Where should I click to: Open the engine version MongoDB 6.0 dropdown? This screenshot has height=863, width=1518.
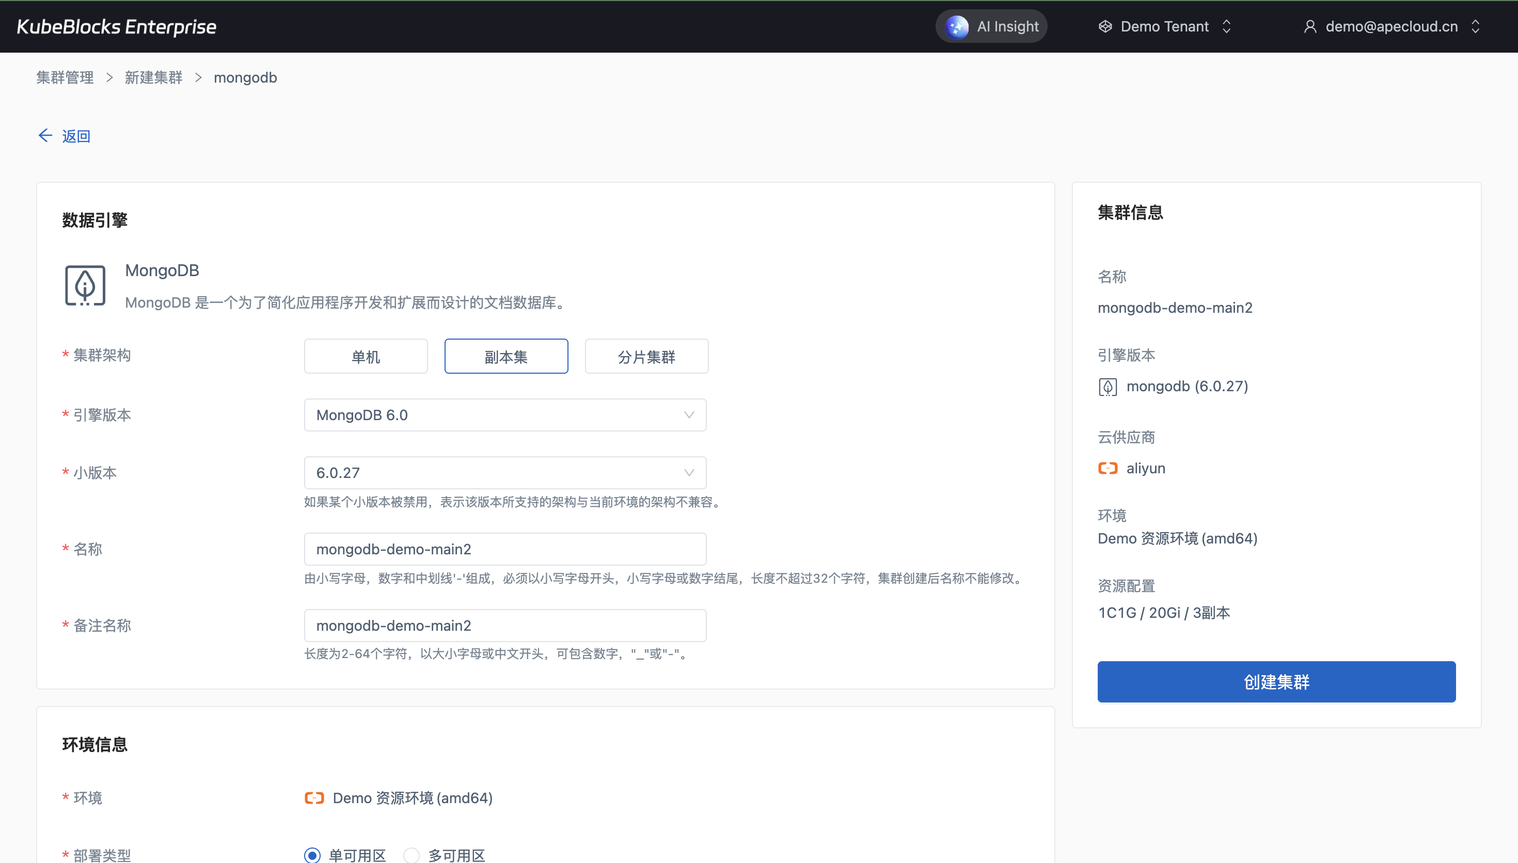(x=505, y=415)
